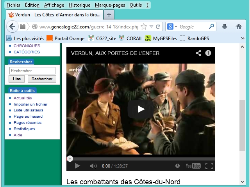Click the Lire button
Viewport: 250px width, 187px height.
click(x=16, y=79)
